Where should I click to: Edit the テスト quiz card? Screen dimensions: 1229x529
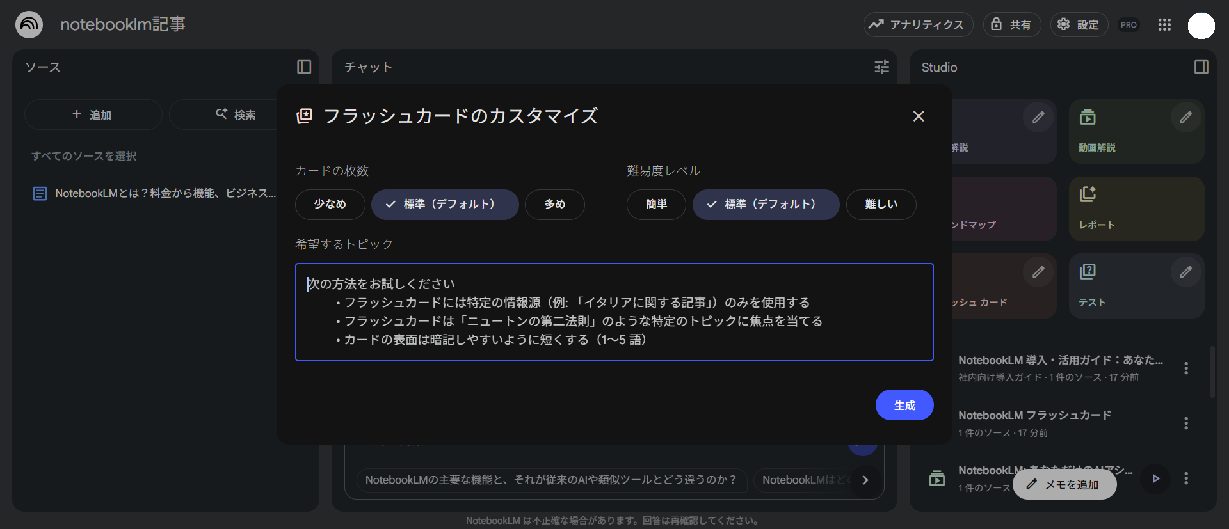click(1185, 272)
